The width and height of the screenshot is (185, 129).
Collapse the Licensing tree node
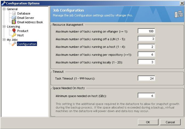click(4, 27)
